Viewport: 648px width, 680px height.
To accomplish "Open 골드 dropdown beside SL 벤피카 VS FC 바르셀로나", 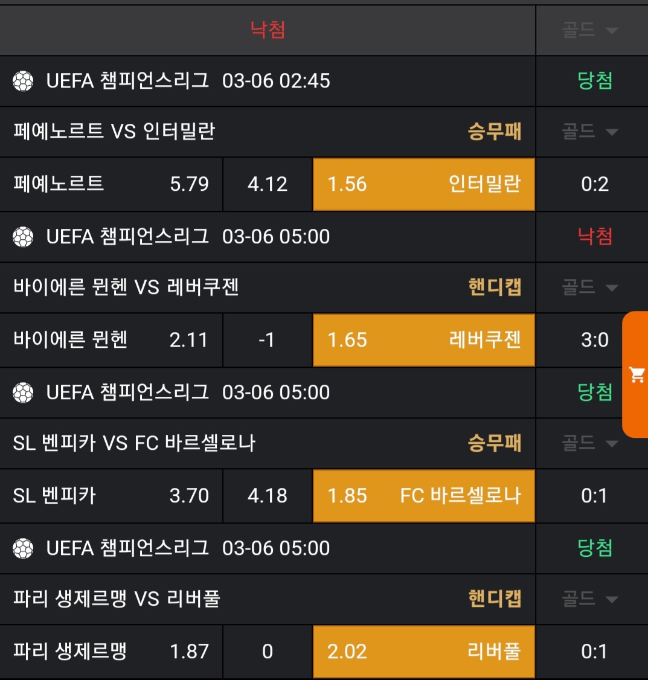I will tap(590, 443).
